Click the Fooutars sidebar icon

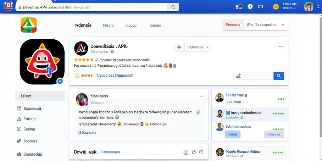[x=19, y=141]
